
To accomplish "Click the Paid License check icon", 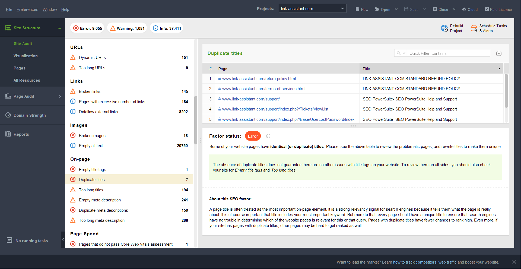I will [487, 9].
